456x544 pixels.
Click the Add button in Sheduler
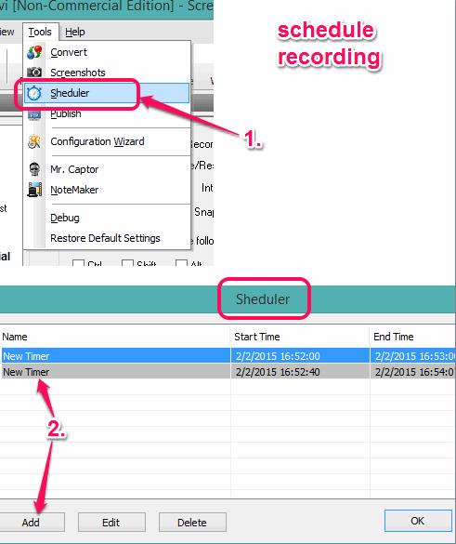pyautogui.click(x=32, y=522)
